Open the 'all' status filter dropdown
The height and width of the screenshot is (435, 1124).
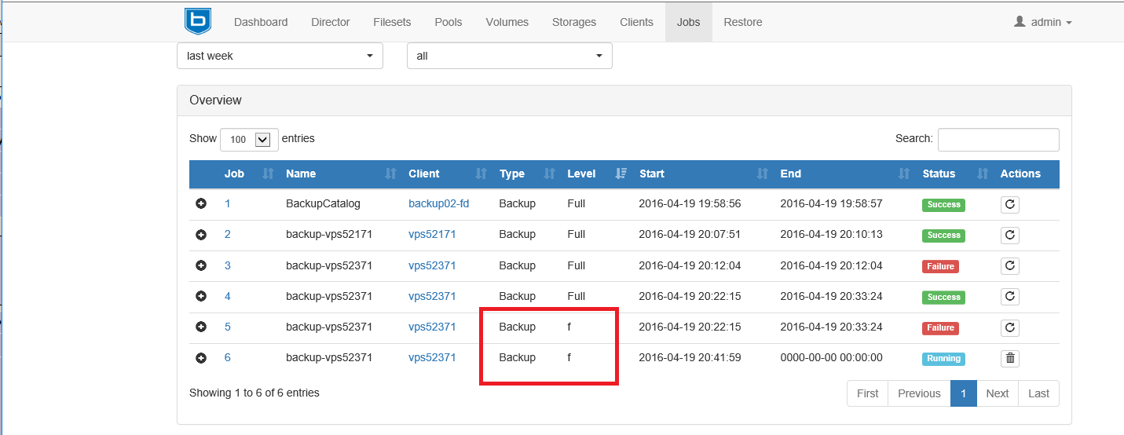509,56
